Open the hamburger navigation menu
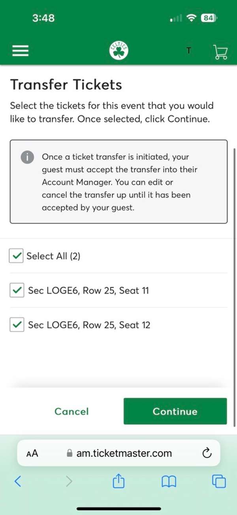 pos(20,51)
